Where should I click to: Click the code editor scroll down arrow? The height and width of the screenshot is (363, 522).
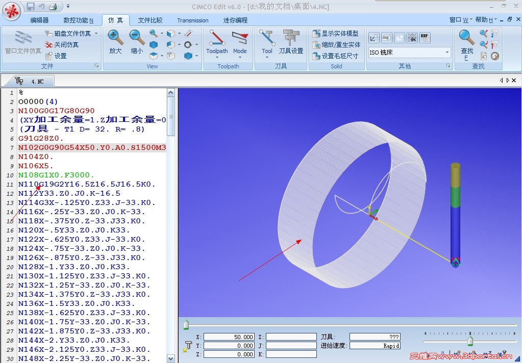[x=171, y=359]
